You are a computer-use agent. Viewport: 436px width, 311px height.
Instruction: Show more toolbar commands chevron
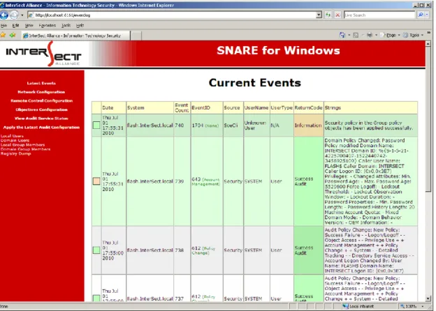point(428,33)
